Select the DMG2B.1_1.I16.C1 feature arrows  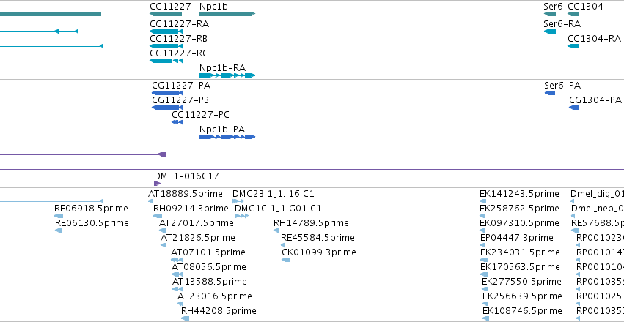(x=238, y=201)
